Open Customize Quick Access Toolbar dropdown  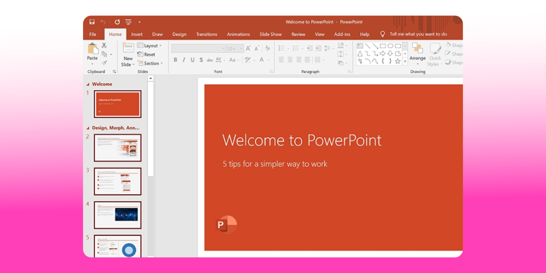139,22
